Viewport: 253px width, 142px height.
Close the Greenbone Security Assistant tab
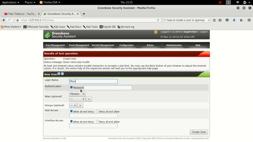click(x=77, y=14)
